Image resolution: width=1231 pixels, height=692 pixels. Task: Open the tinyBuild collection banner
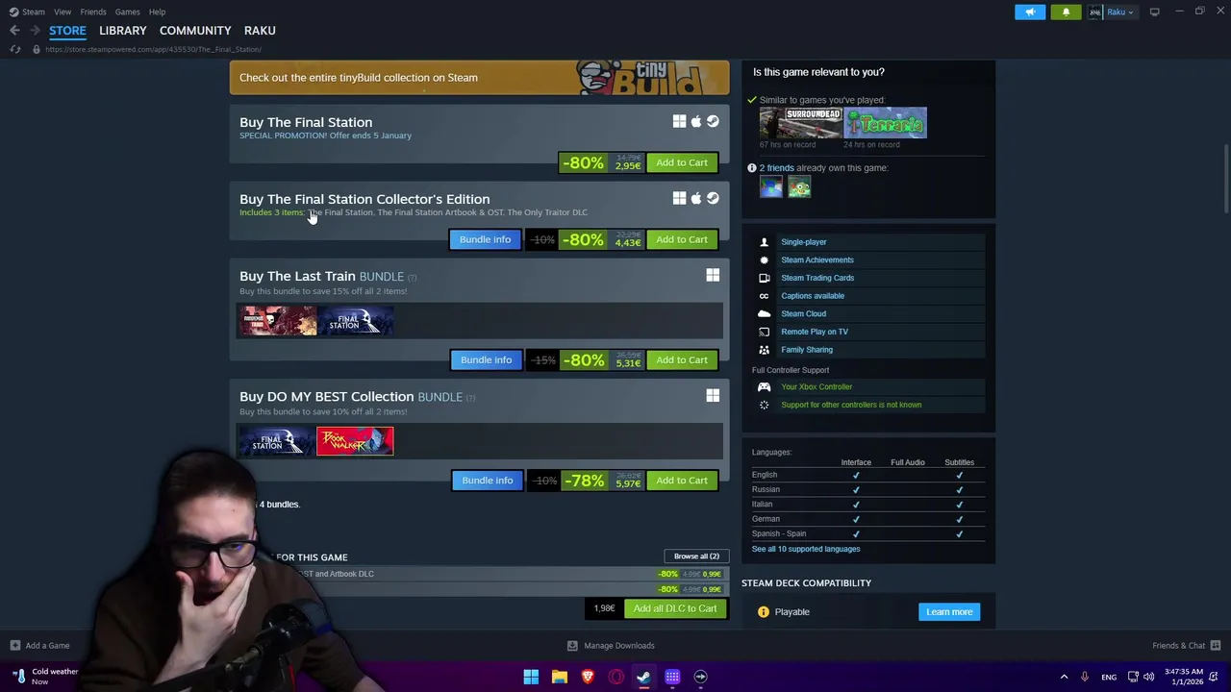pyautogui.click(x=479, y=78)
